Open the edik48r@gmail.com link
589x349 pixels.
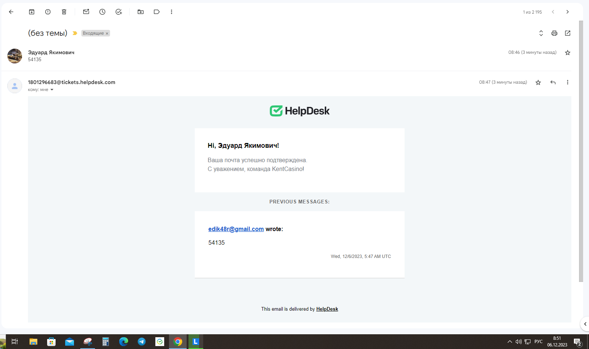(236, 229)
